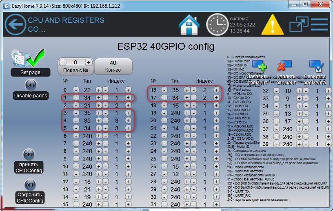The image size is (333, 211).
Task: Click the back arrow icon
Action: 15,24
